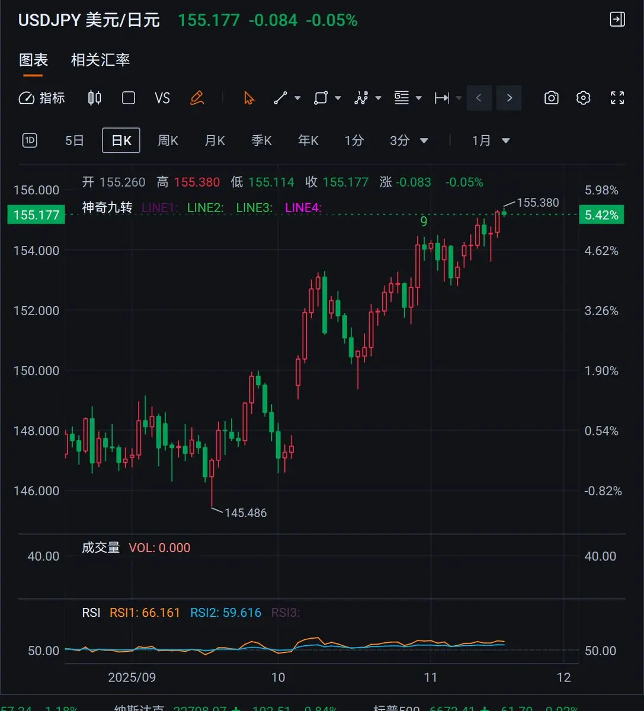The image size is (644, 711).
Task: Click the VS compare button
Action: [162, 98]
